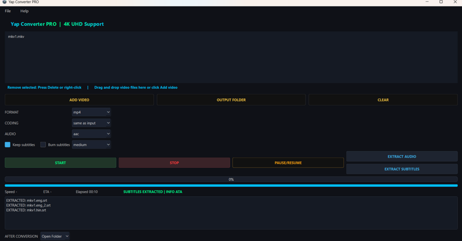Click the ETA - indicator

[47, 192]
